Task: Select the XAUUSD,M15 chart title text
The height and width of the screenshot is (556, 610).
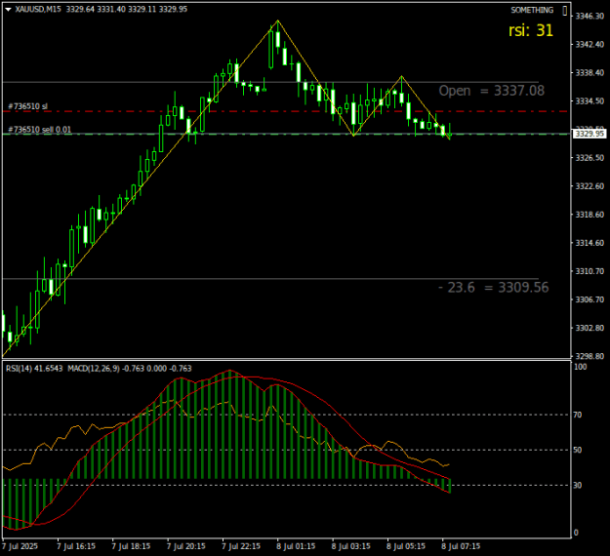Action: click(x=38, y=9)
